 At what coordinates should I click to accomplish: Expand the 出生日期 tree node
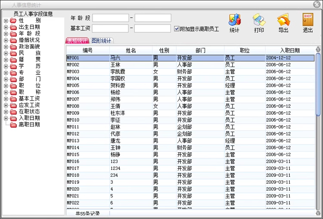click(x=6, y=27)
